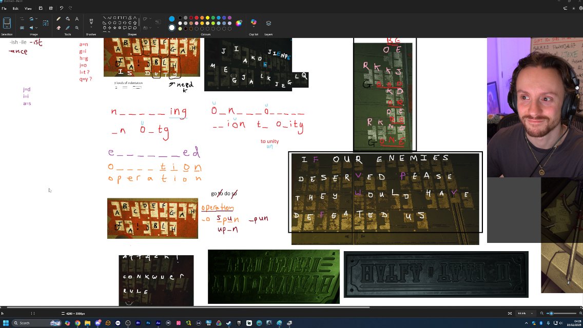
Task: Open the Edit menu
Action: (15, 8)
